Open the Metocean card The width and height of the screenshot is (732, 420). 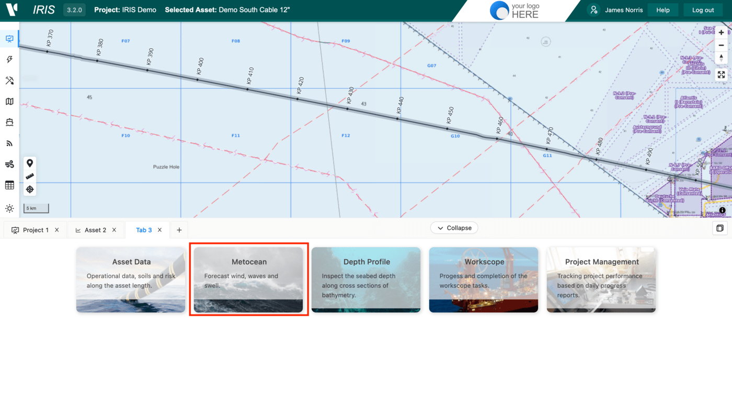(x=248, y=280)
